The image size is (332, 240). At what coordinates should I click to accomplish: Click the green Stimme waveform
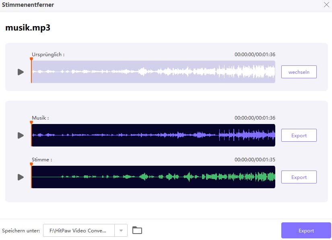click(x=153, y=177)
